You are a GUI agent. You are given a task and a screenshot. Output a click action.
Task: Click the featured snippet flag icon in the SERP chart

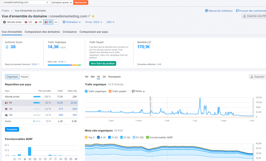[50, 159]
